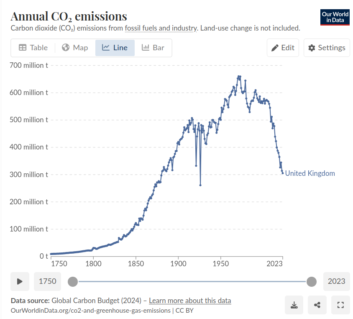Click the 1750 start year box
353x319 pixels.
point(47,281)
